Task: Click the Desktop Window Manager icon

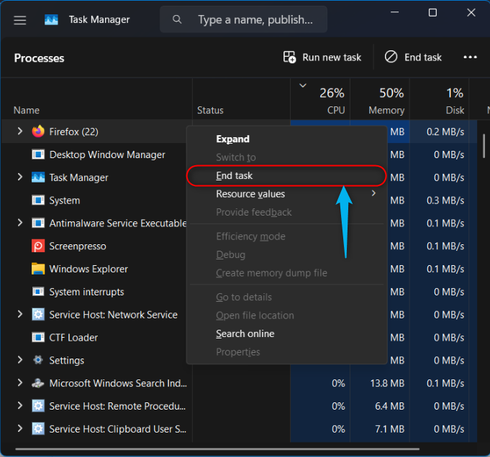Action: 38,154
